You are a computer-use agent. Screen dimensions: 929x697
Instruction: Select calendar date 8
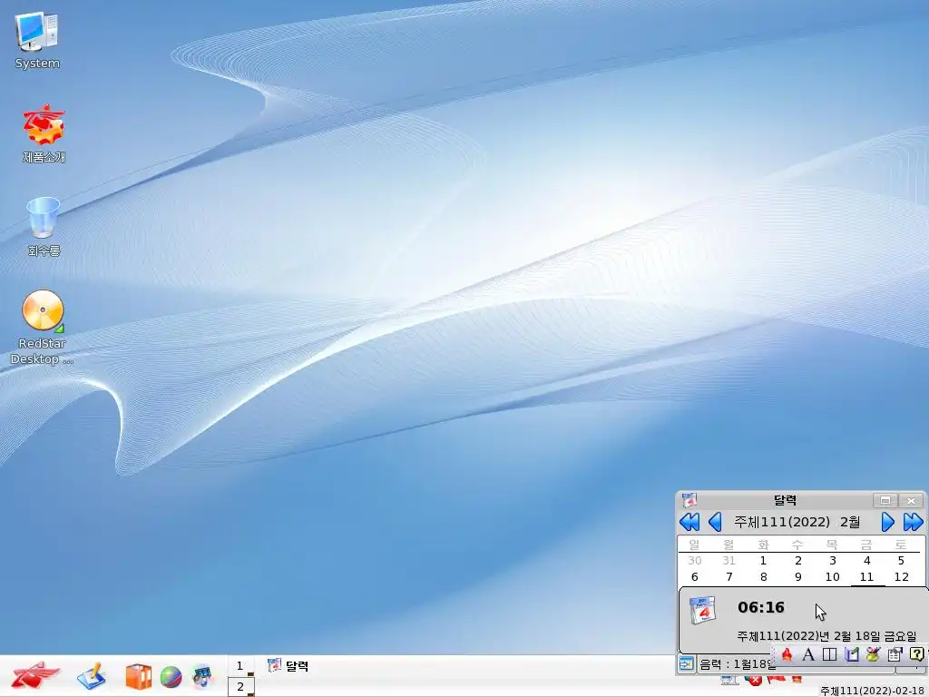click(x=763, y=577)
